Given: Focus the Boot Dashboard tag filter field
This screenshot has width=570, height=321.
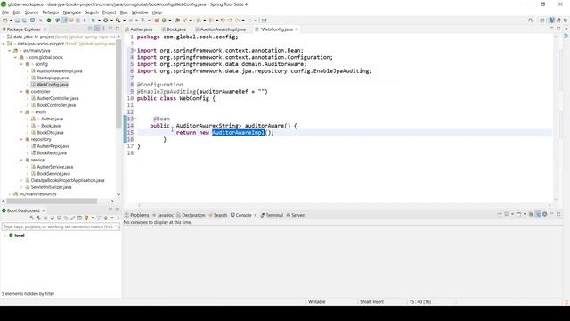Looking at the screenshot, I should (61, 226).
